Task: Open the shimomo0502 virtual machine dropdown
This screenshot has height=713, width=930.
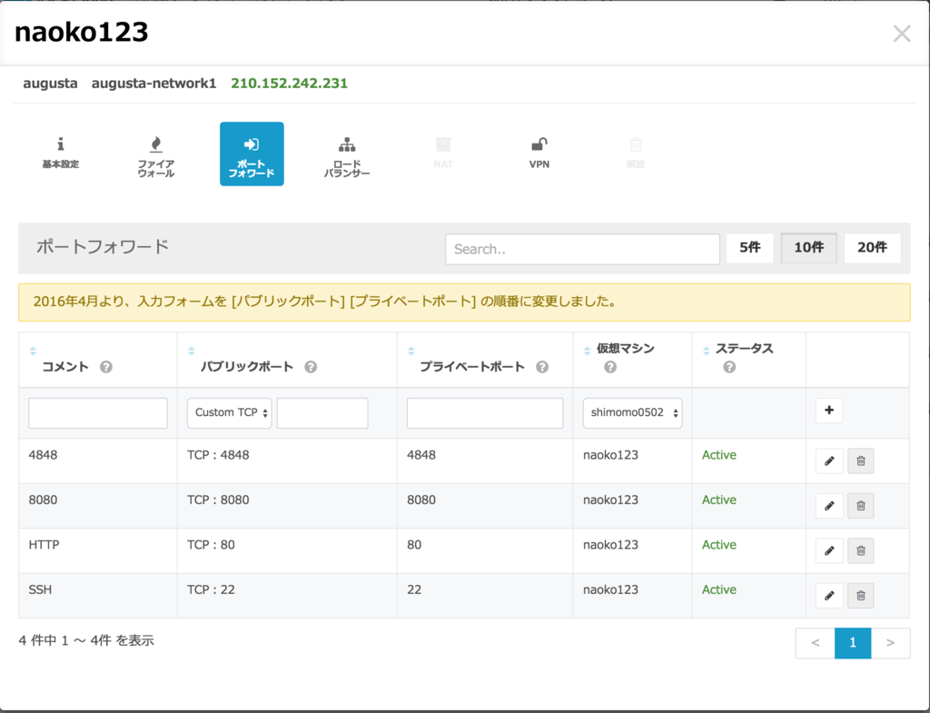Action: pos(632,413)
